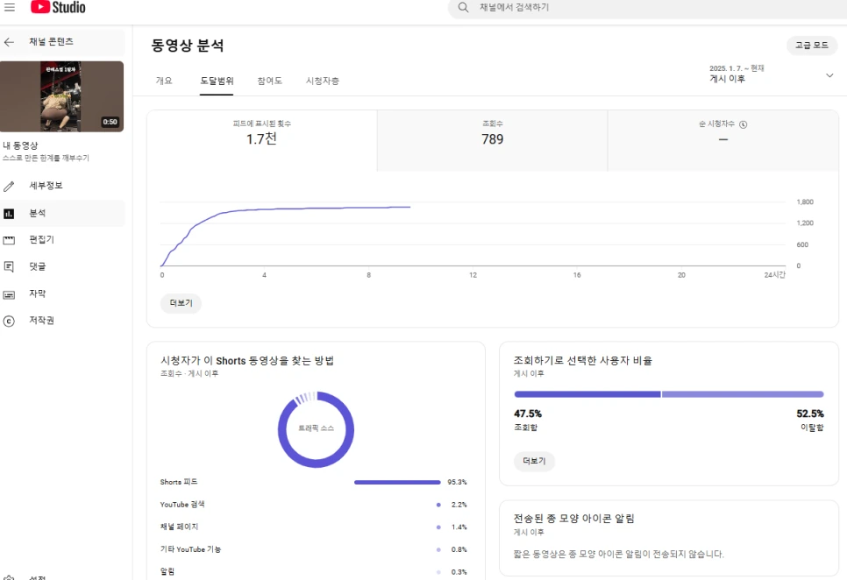This screenshot has width=847, height=580.
Task: Click the video thumbnail with 0:50 duration
Action: click(x=61, y=96)
